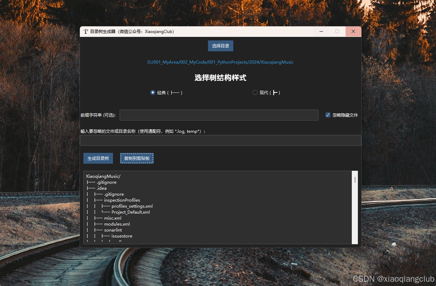Click the .idea folder line
Screen dimensions: 436x286
click(x=102, y=188)
